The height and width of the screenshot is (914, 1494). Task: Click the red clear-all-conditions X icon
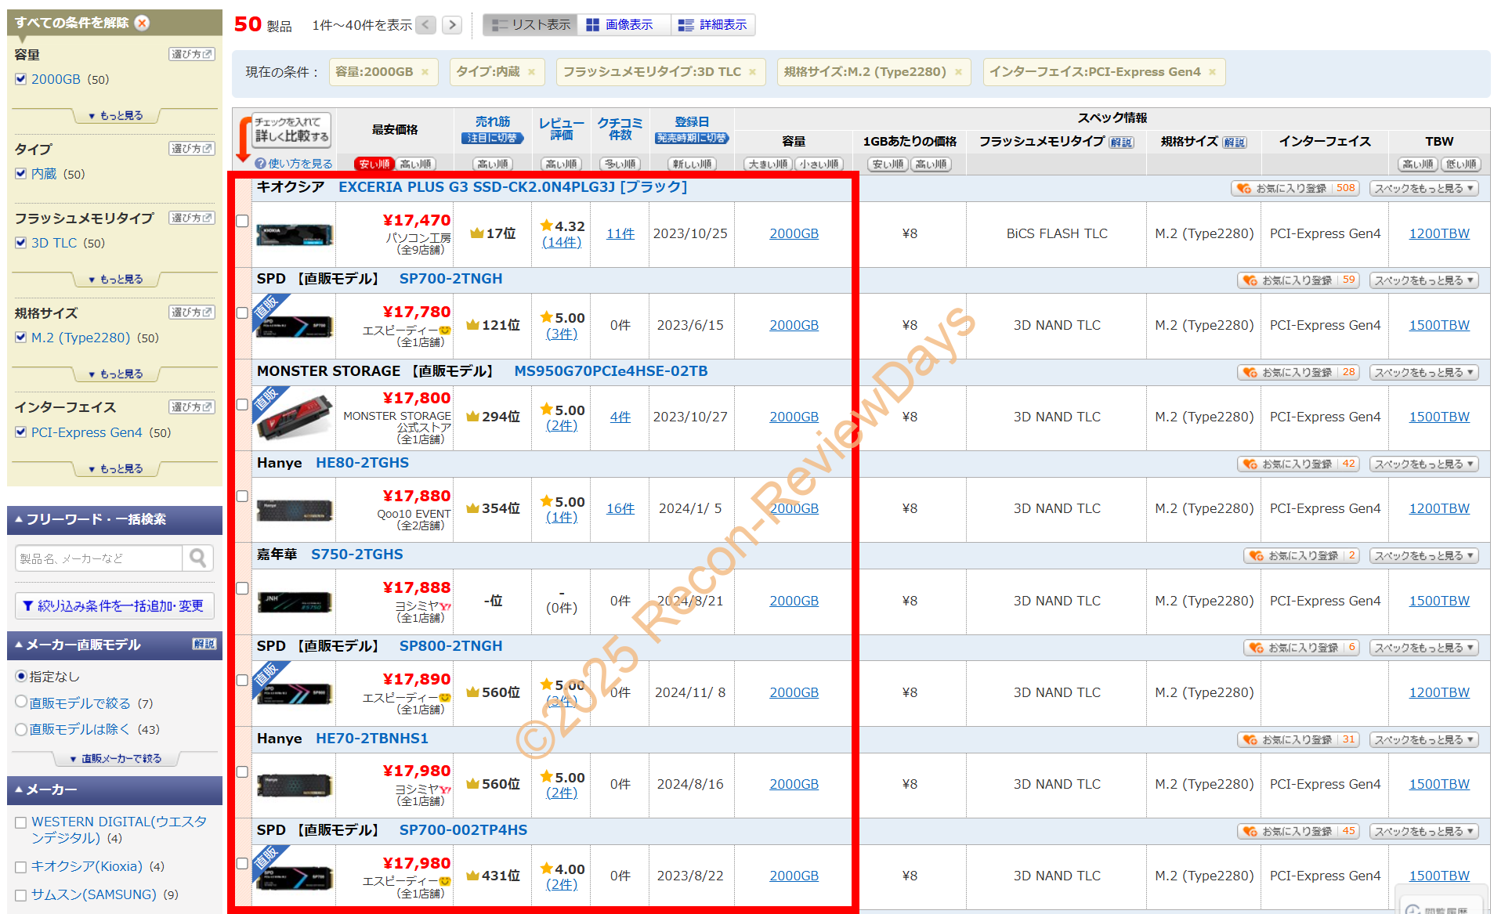[143, 23]
